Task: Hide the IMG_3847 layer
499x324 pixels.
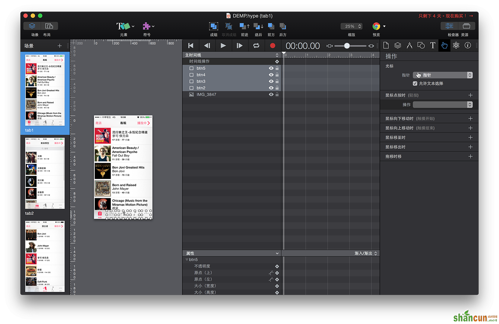Action: click(x=271, y=94)
